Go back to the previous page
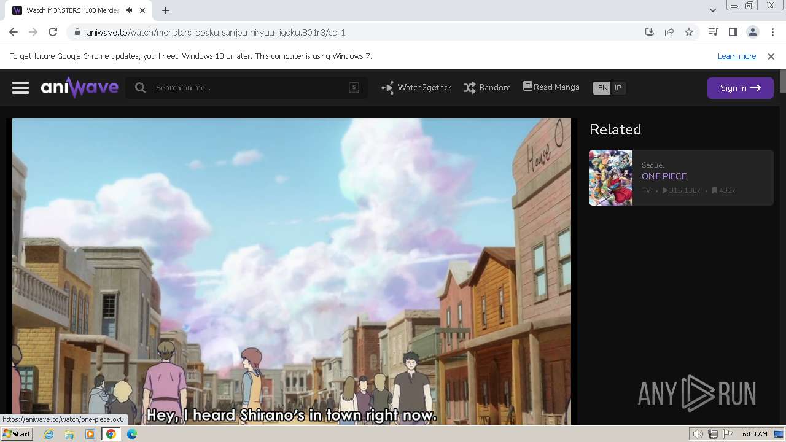The width and height of the screenshot is (786, 442). 14,33
